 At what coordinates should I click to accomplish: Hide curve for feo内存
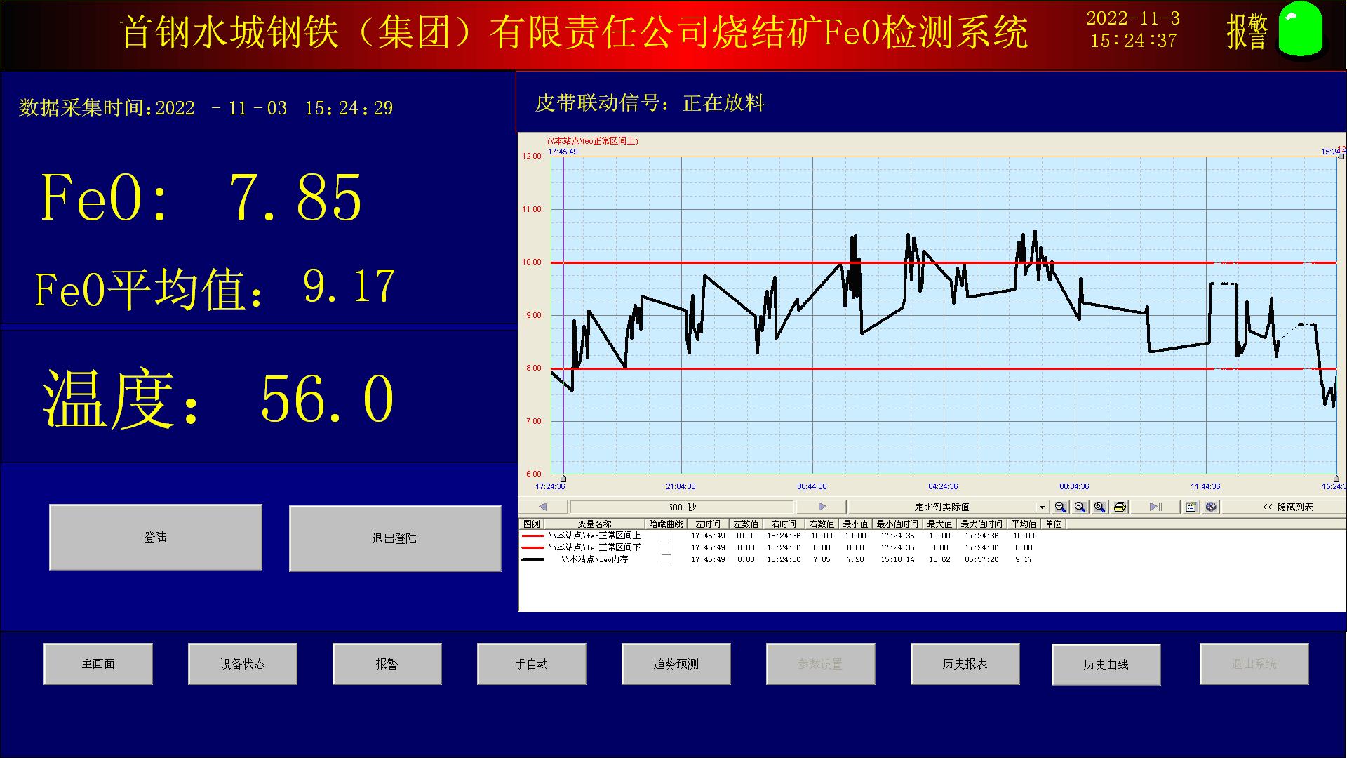tap(666, 559)
